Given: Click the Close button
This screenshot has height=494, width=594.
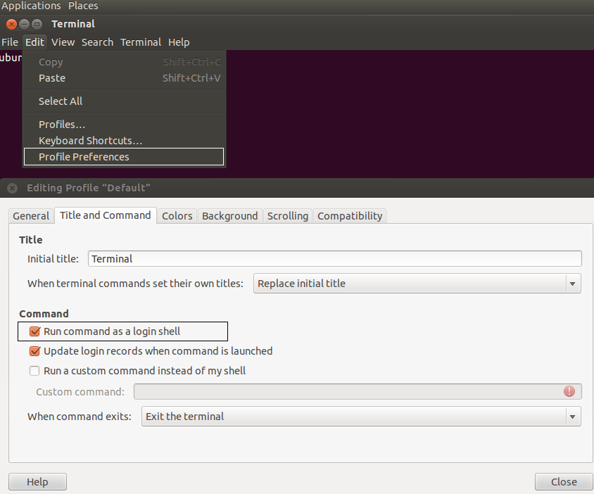Looking at the screenshot, I should pyautogui.click(x=563, y=481).
